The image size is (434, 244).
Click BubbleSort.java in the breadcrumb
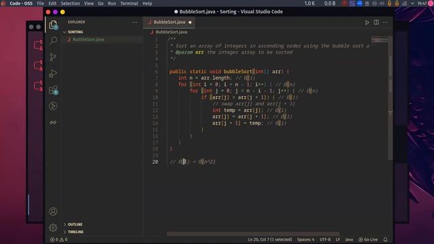172,32
